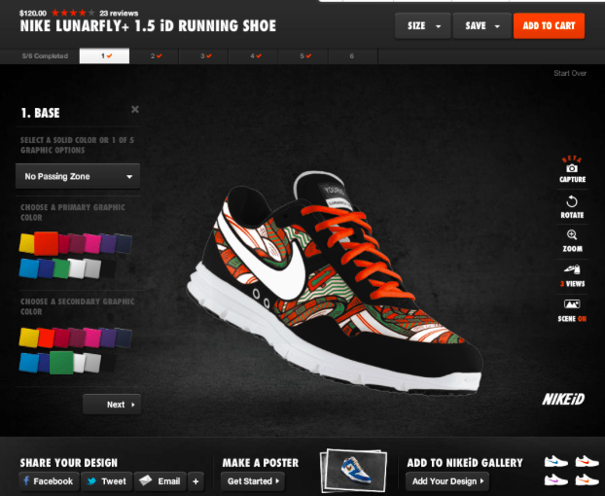605x496 pixels.
Task: Expand the Save dropdown
Action: (x=481, y=26)
